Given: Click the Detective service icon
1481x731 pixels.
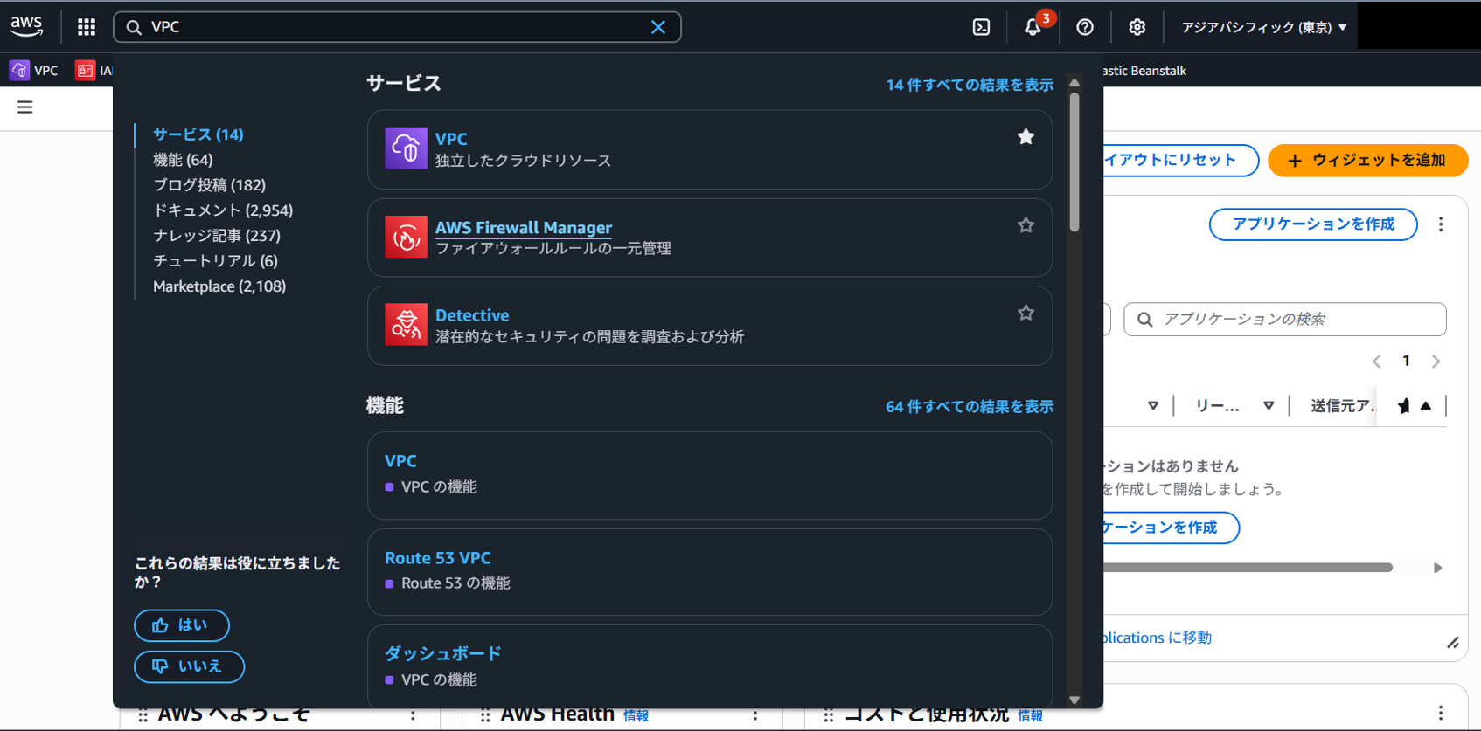Looking at the screenshot, I should pos(406,324).
